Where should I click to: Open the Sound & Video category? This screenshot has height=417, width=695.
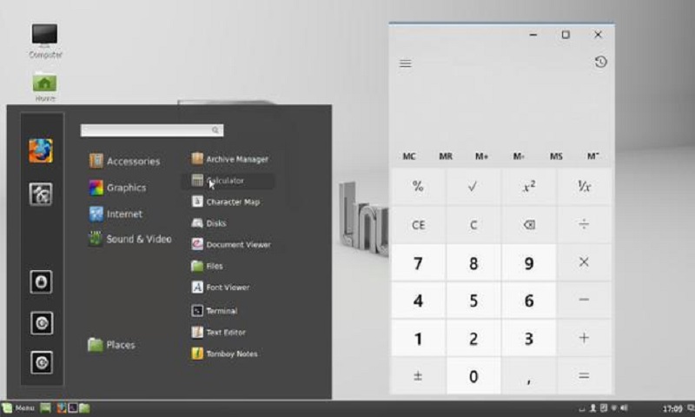129,239
